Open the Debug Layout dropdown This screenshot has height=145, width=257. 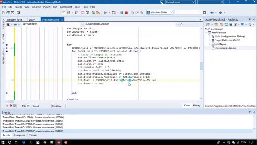[x=194, y=2]
